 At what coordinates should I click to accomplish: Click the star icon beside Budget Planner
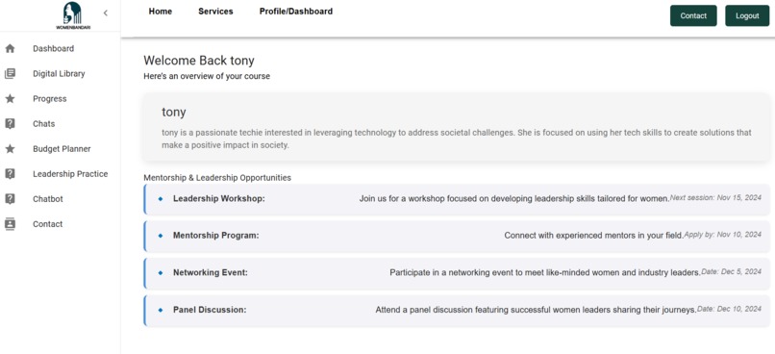click(x=10, y=149)
